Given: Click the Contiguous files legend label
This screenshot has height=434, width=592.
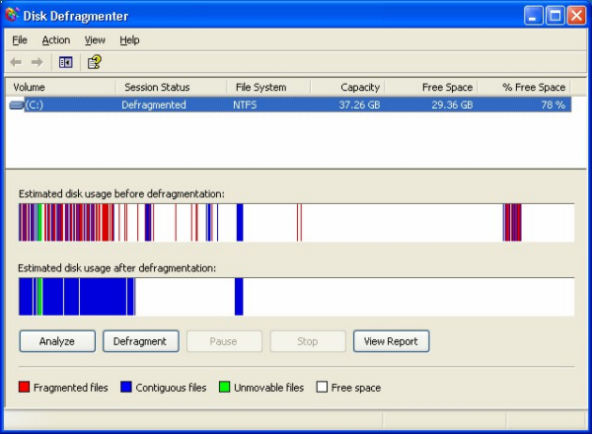Looking at the screenshot, I should pyautogui.click(x=171, y=388).
